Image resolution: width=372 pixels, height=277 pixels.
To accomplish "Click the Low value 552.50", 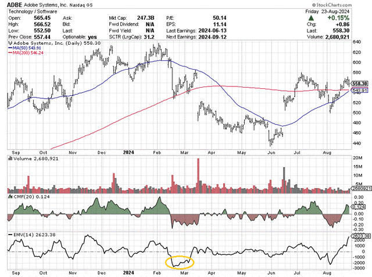I will pos(42,31).
